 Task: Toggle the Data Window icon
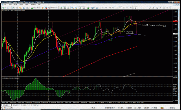pos(17,8)
